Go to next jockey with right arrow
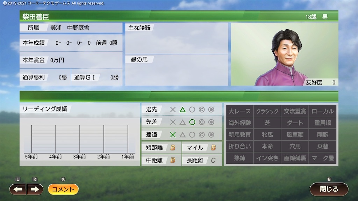 pyautogui.click(x=35, y=189)
